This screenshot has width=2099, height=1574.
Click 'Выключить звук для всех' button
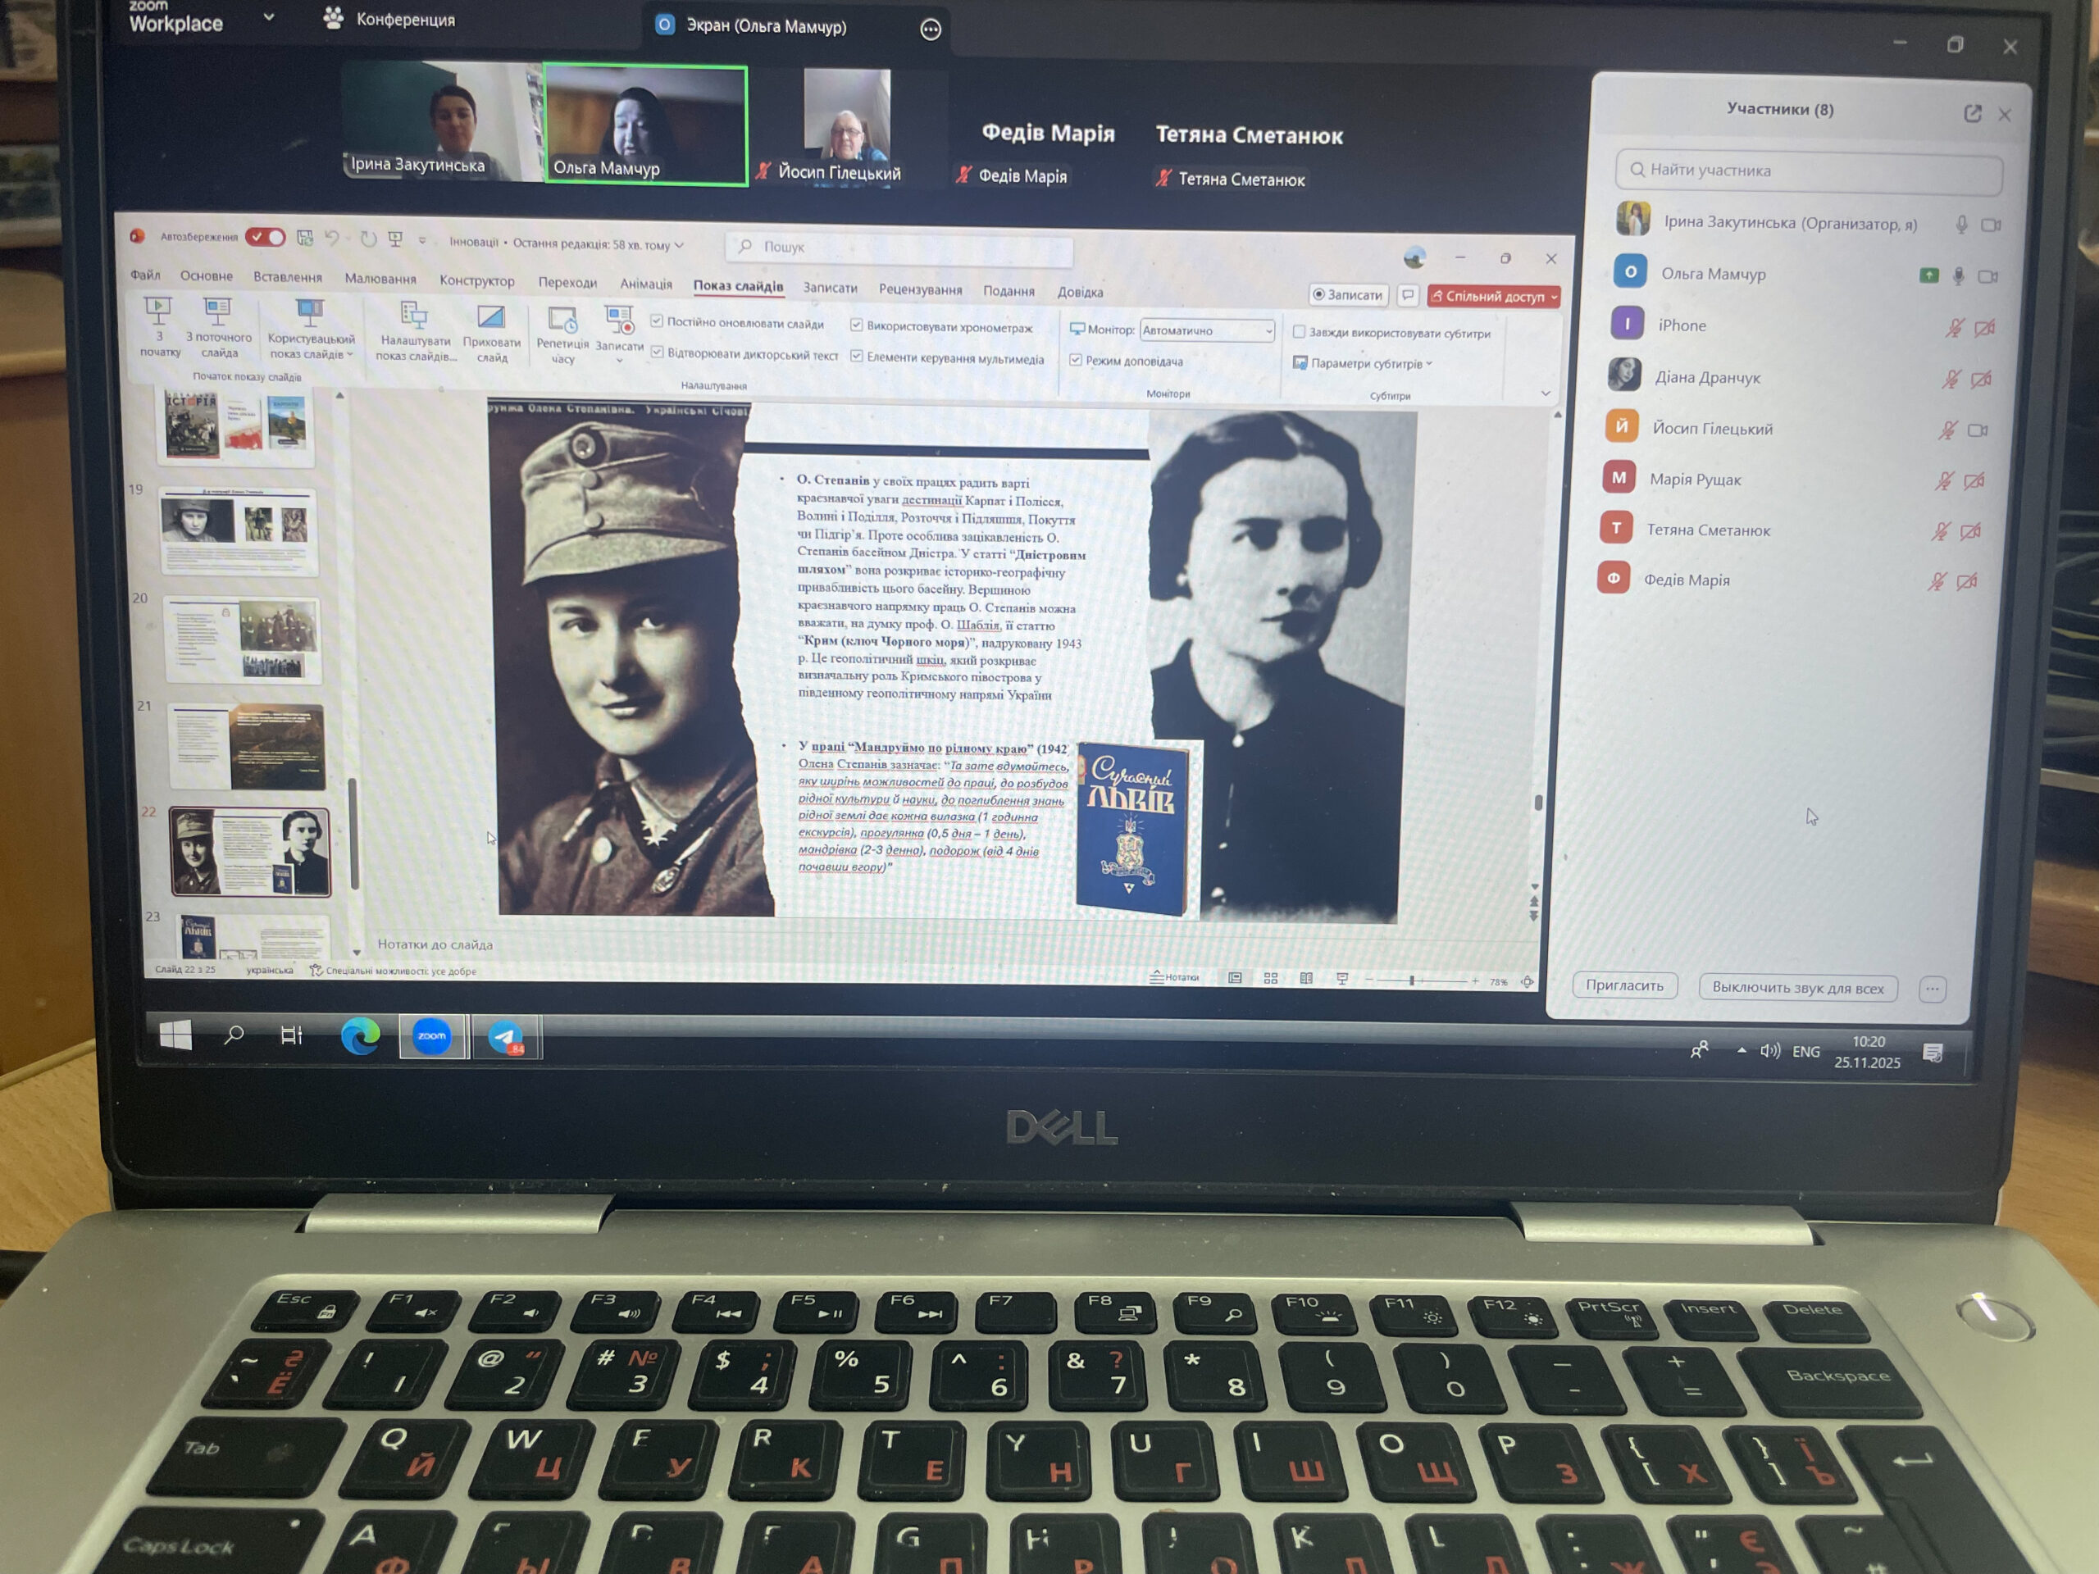(1797, 988)
